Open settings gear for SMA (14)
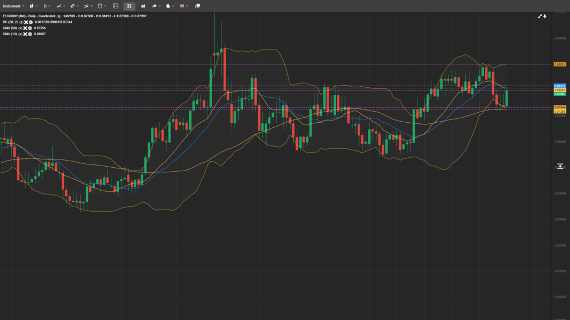This screenshot has height=320, width=570. tap(30, 34)
